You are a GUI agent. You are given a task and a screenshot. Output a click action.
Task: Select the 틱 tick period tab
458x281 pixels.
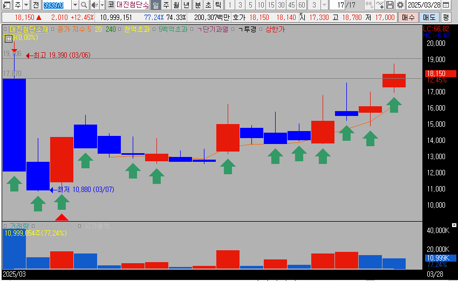218,5
